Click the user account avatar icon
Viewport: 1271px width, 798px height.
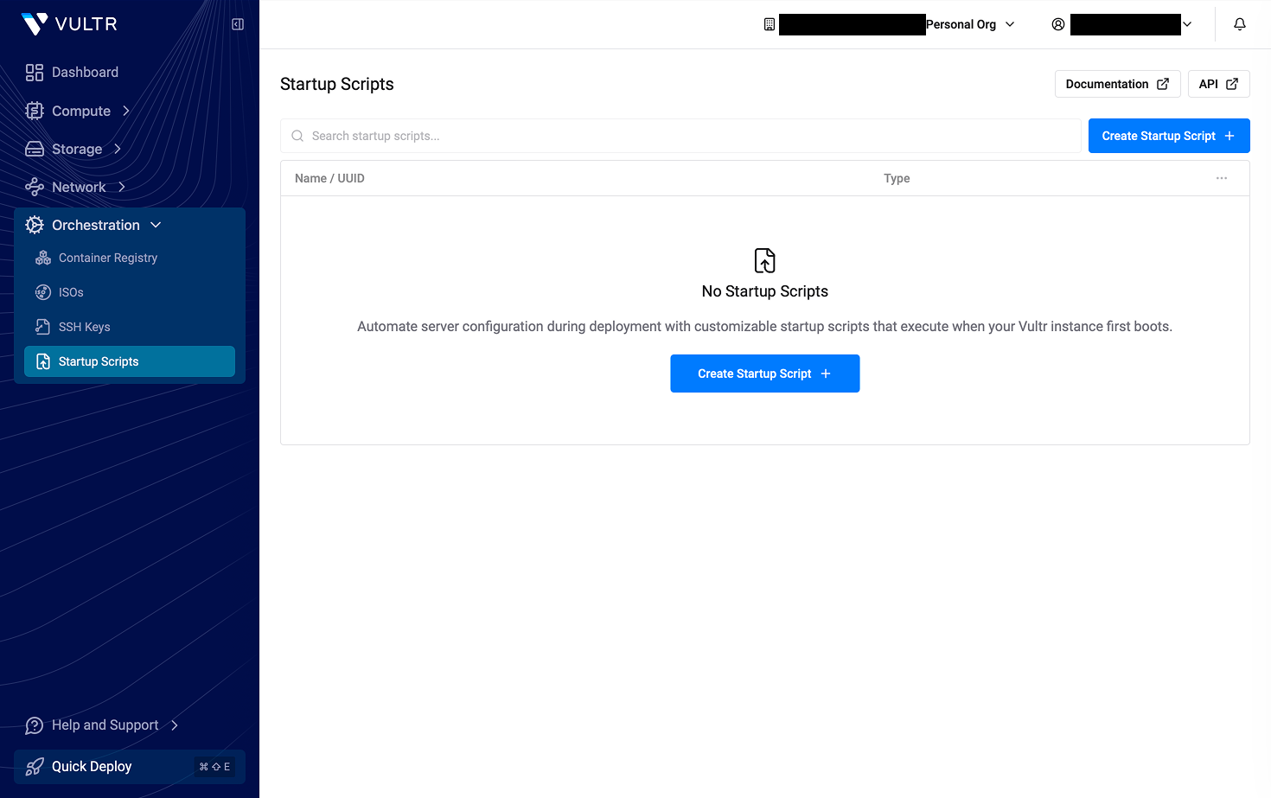click(x=1058, y=24)
